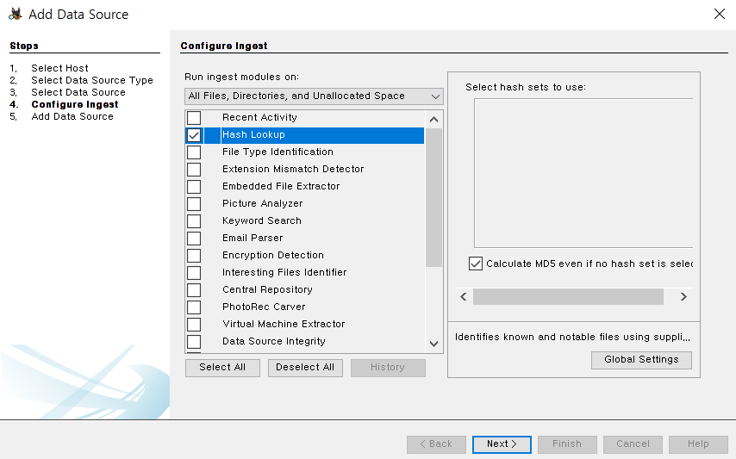This screenshot has height=459, width=736.
Task: Toggle Calculate MD5 even if no hash set checkbox
Action: (476, 264)
